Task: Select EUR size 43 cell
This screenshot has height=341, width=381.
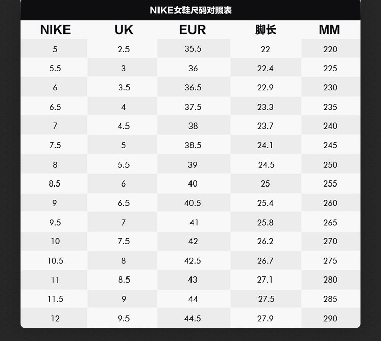Action: pyautogui.click(x=193, y=280)
